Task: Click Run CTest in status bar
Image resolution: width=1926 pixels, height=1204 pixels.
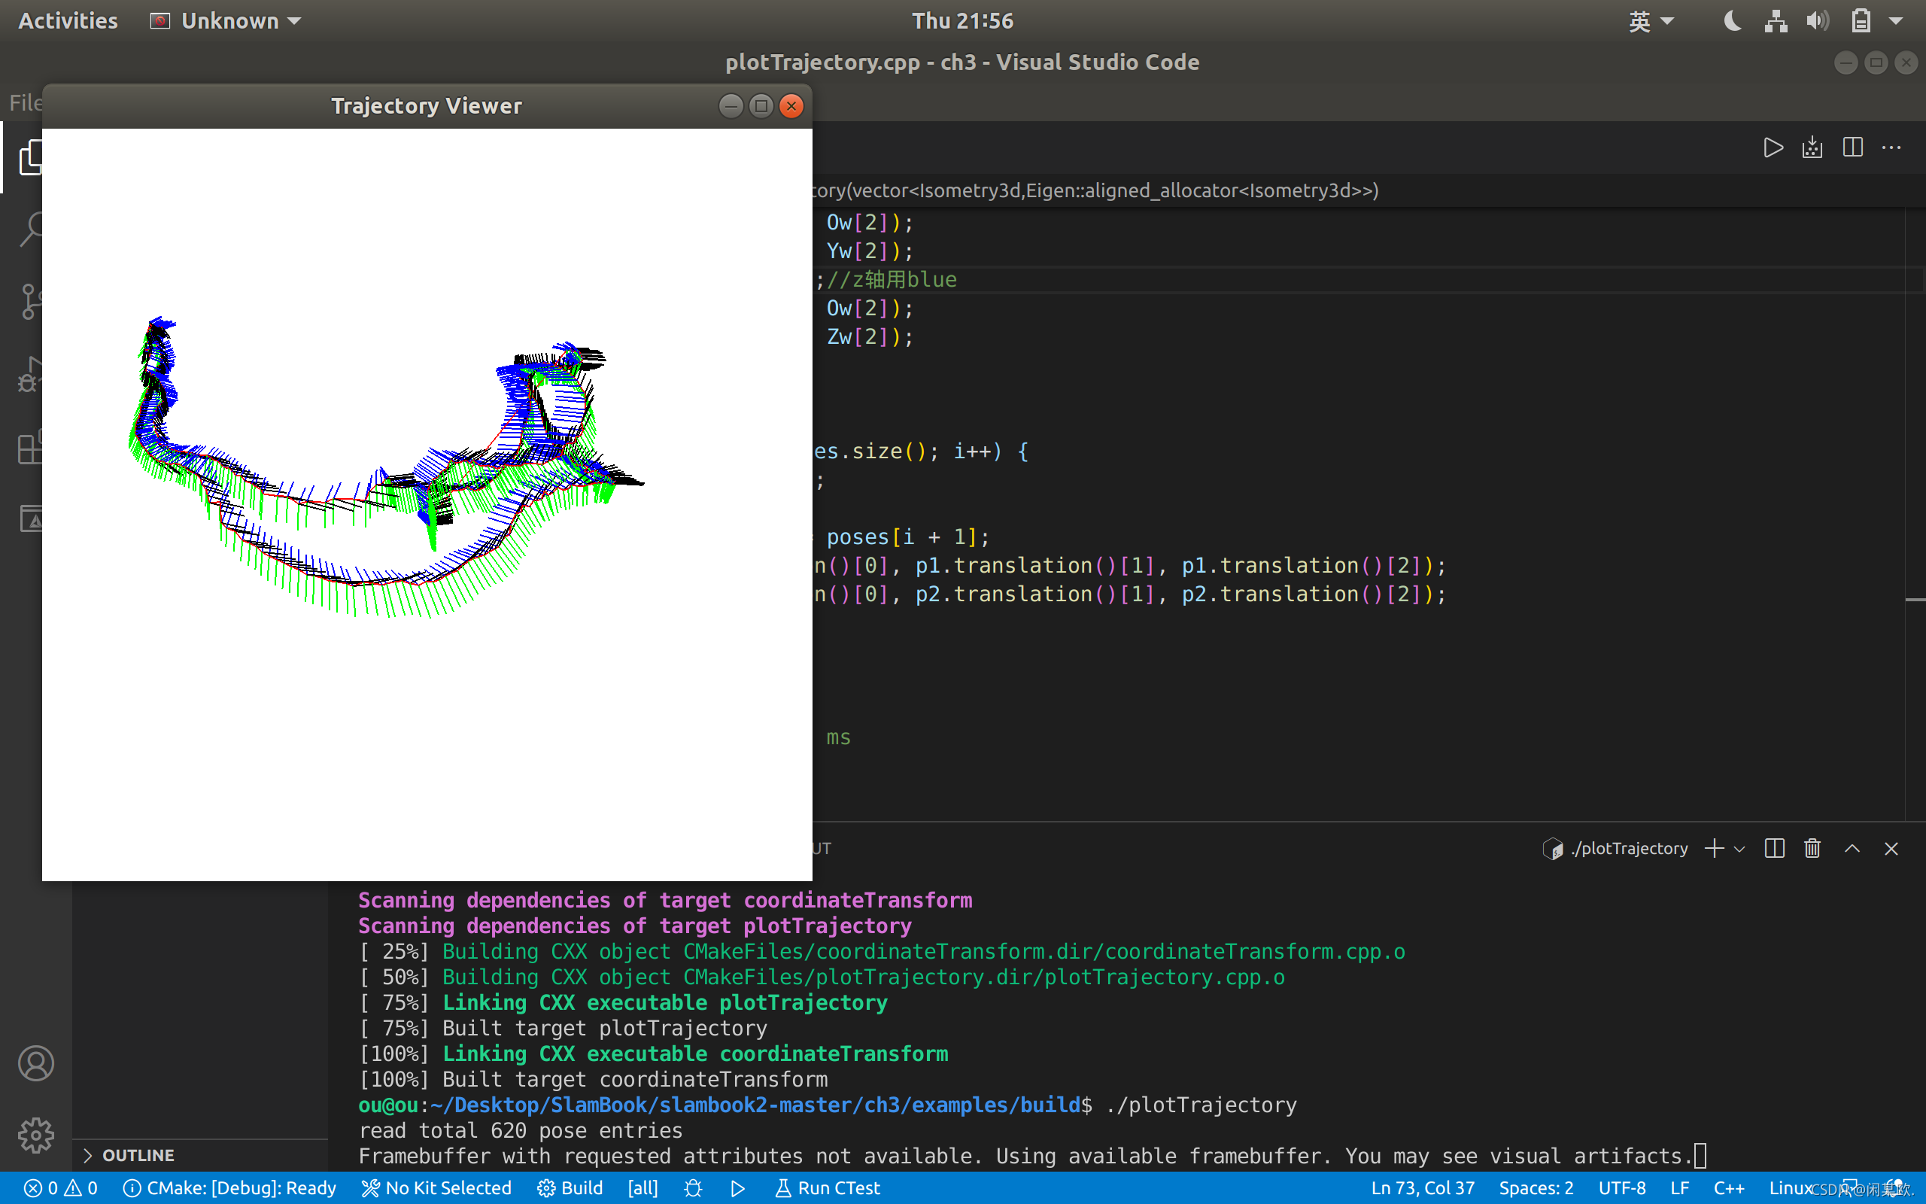Action: tap(828, 1188)
